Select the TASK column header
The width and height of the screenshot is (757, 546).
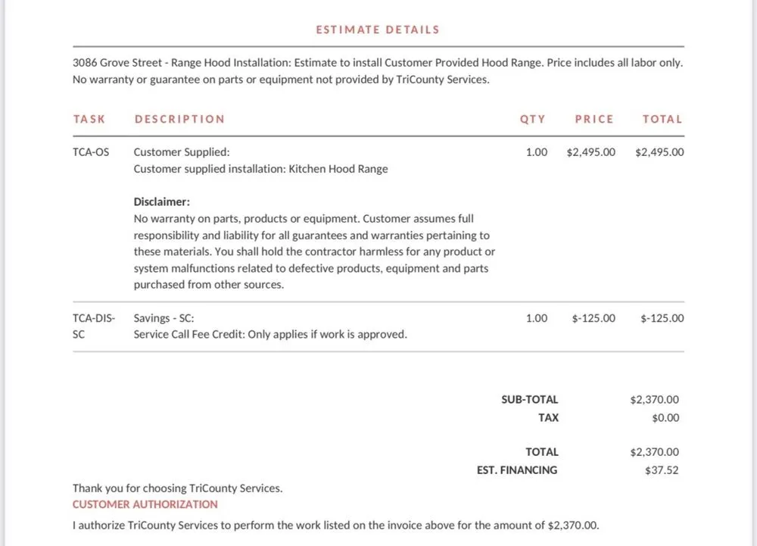[89, 119]
